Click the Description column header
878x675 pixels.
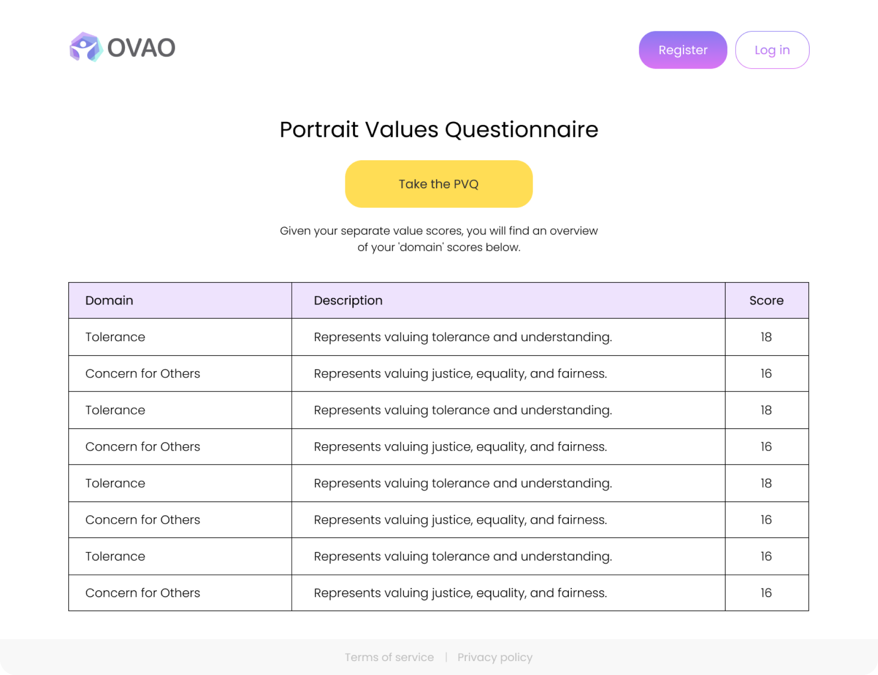[348, 300]
